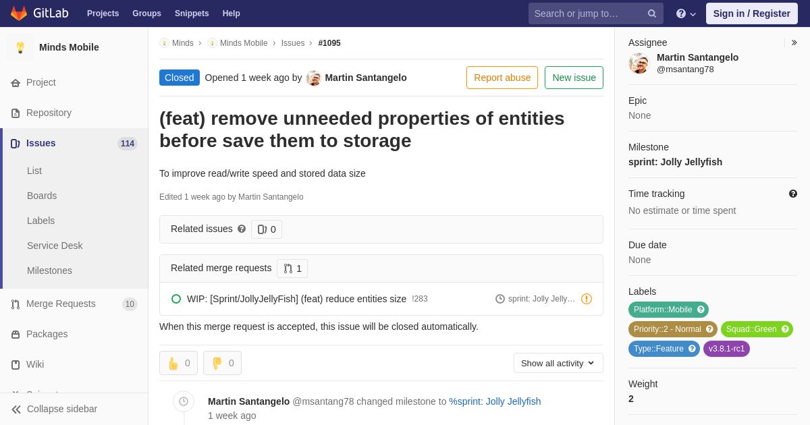Open the Groups menu

click(146, 13)
